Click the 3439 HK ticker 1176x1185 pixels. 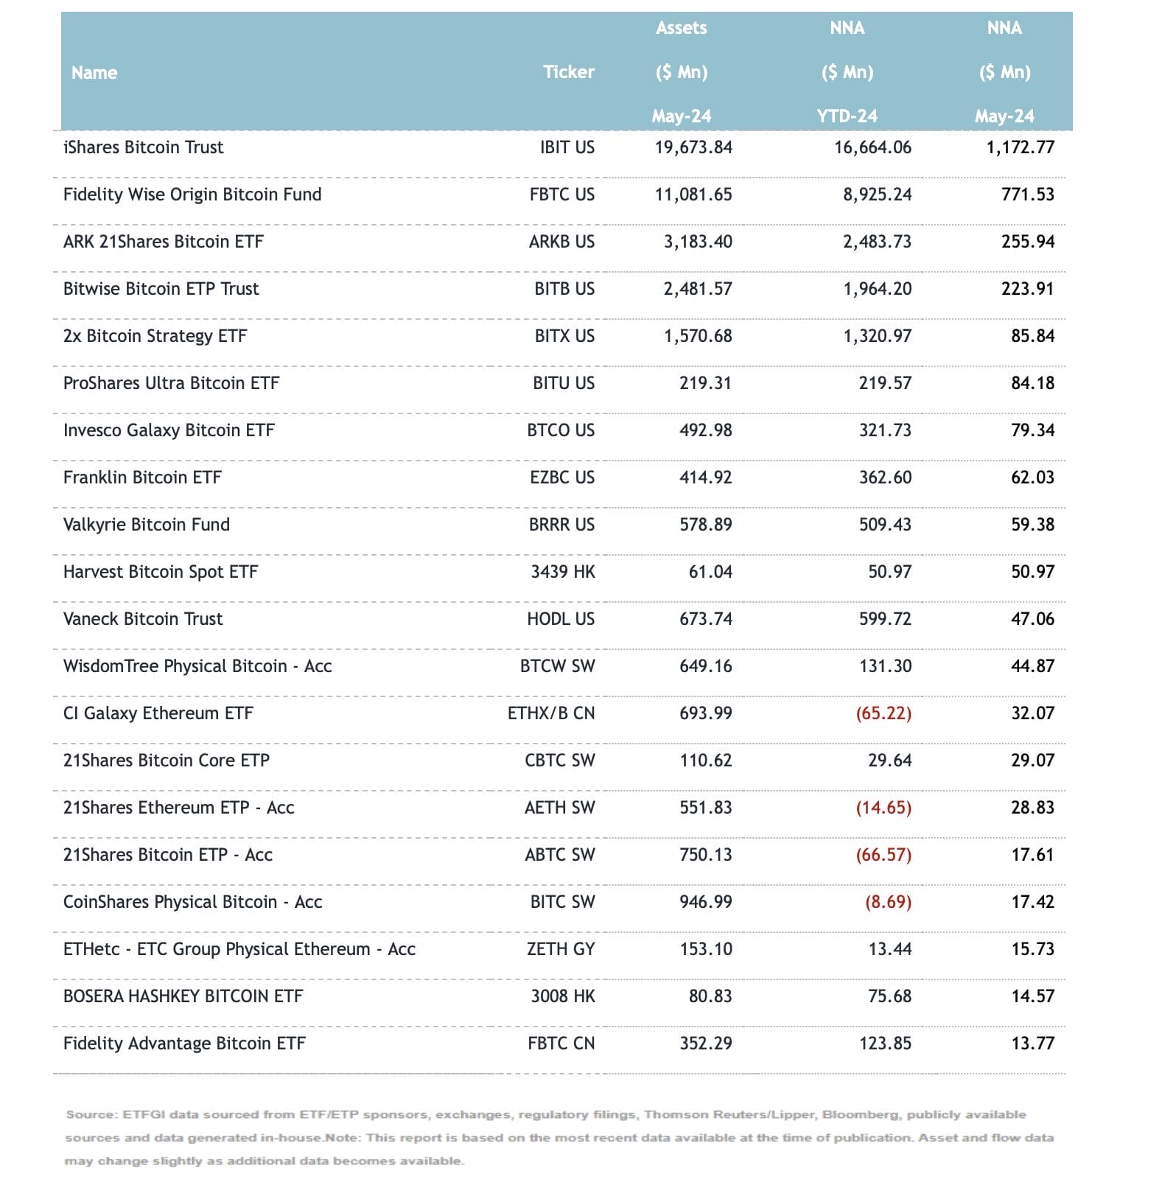563,572
